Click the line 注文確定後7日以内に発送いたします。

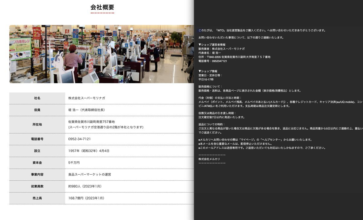(x=222, y=117)
